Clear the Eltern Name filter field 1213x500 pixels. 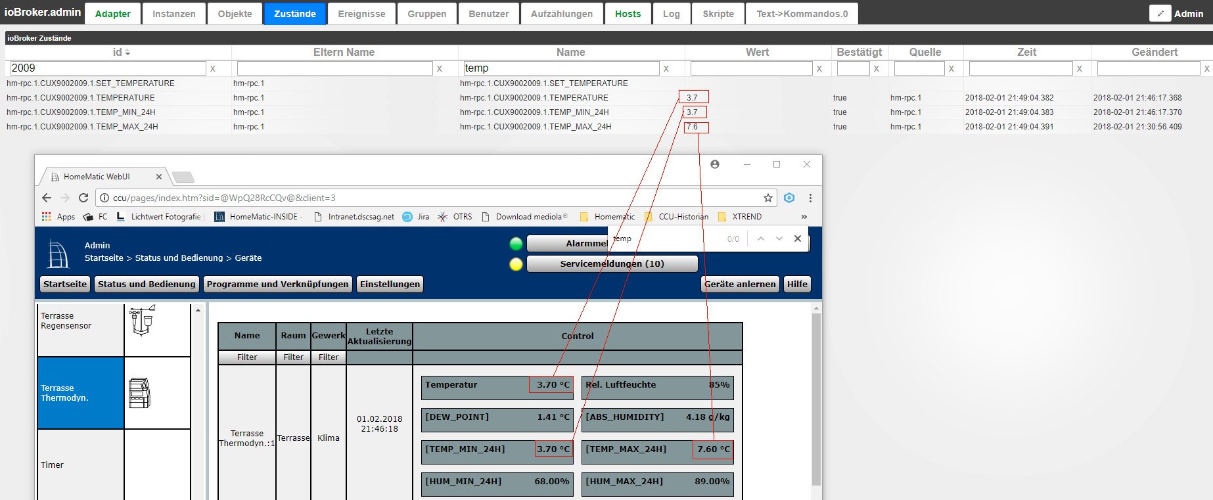point(440,68)
